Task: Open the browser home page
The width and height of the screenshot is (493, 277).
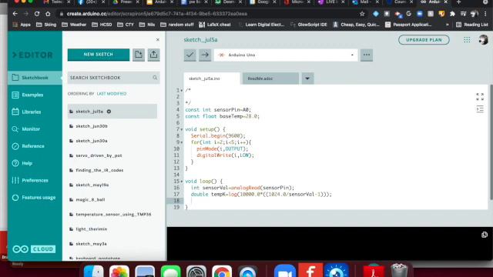Action: (48, 14)
